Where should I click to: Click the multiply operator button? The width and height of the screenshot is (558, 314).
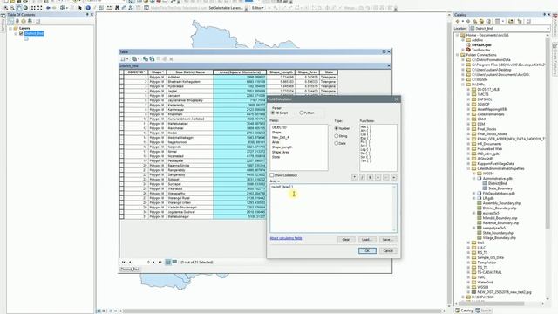pos(355,177)
